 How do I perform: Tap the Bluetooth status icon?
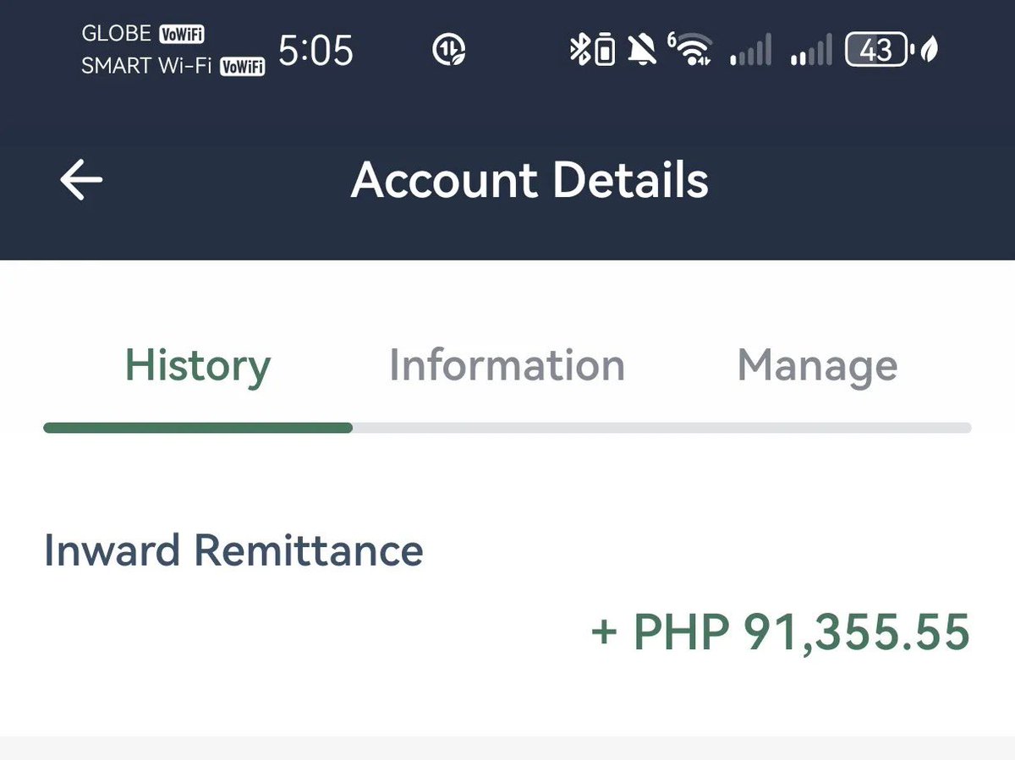coord(579,52)
